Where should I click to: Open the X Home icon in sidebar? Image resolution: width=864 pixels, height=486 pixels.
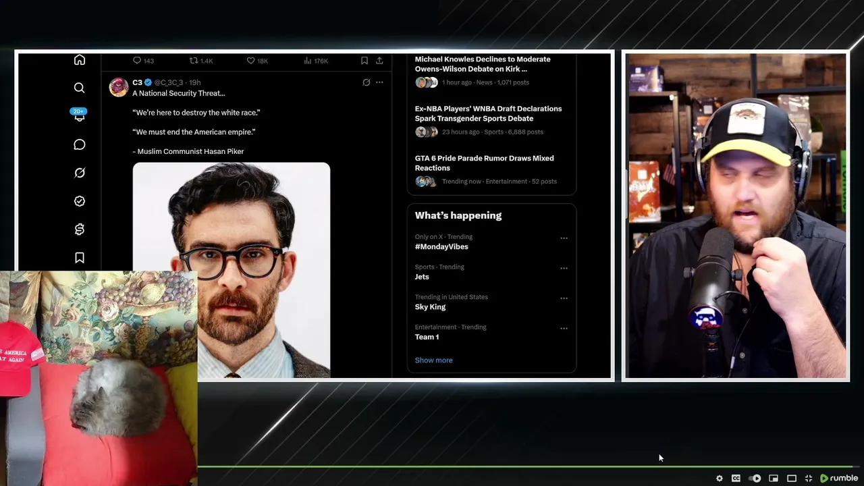80,60
